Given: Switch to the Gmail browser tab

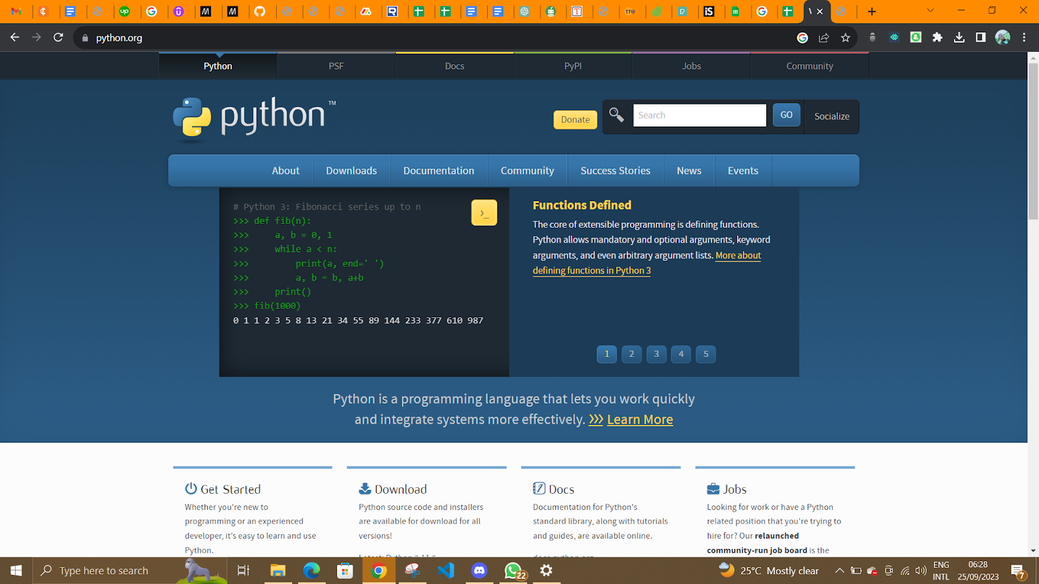Looking at the screenshot, I should coord(17,11).
